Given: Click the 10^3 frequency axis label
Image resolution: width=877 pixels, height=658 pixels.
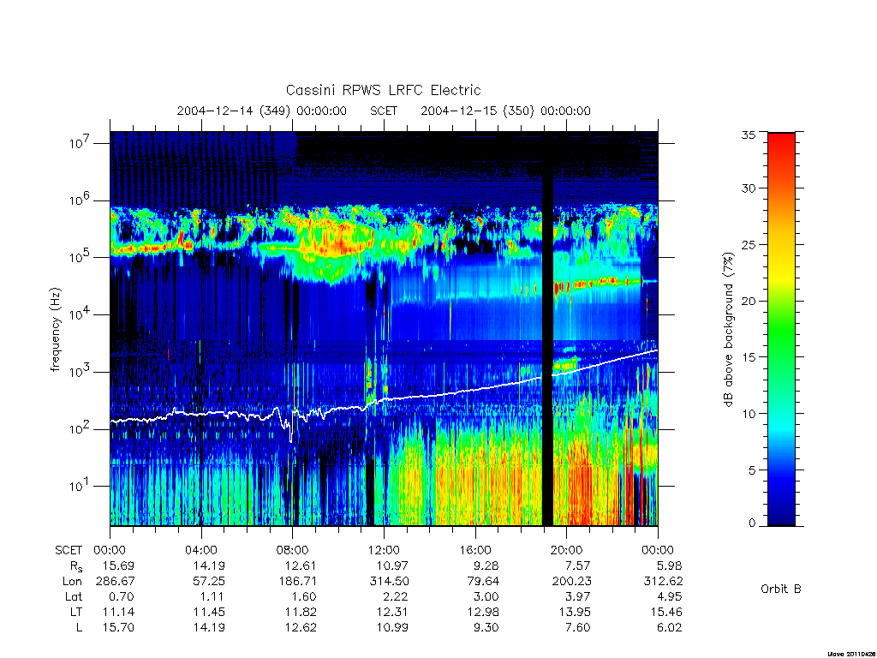Looking at the screenshot, I should (x=80, y=372).
